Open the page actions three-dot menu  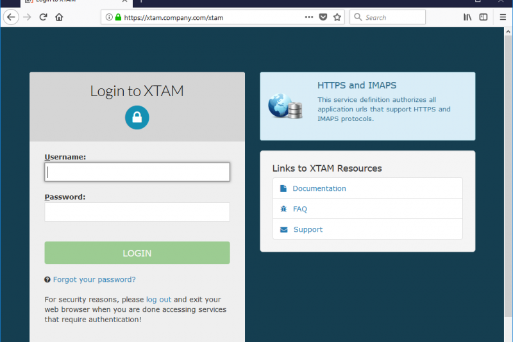(x=309, y=17)
